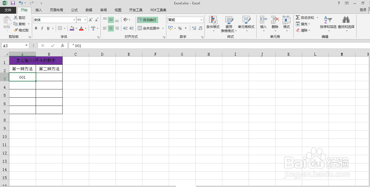Decrease indent in cell
Image resolution: width=370 pixels, height=187 pixels.
[x=125, y=28]
